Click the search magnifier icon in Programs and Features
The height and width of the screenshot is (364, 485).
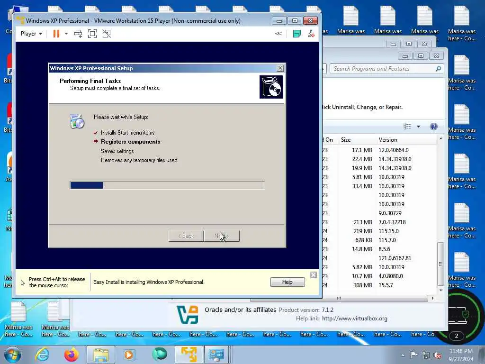click(x=438, y=69)
